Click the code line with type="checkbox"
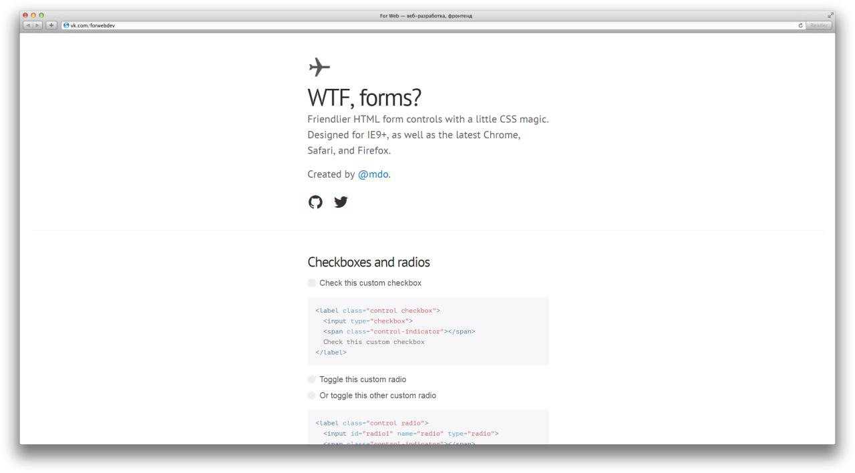Screen dimensions: 855x473 click(368, 321)
